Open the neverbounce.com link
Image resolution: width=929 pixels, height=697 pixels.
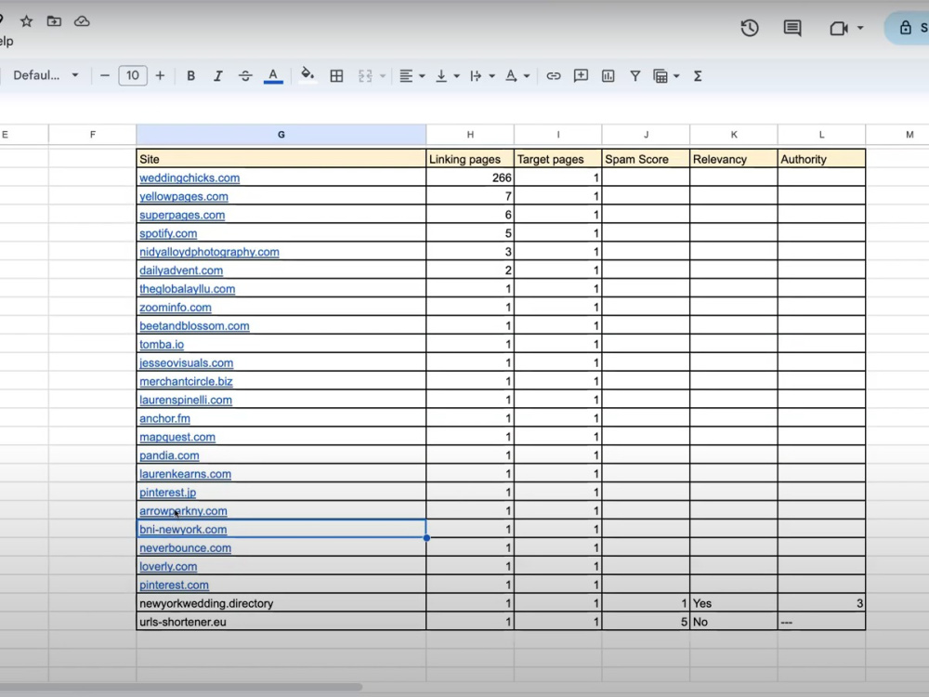[x=186, y=547]
